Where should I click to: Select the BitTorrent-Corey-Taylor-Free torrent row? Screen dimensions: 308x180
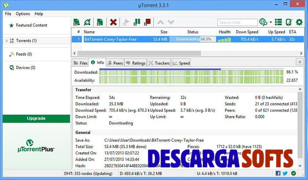tap(187, 39)
